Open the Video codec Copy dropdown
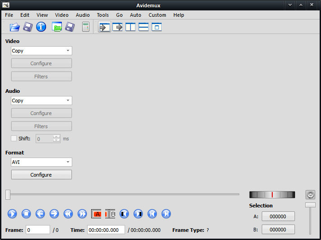The height and width of the screenshot is (240, 321). (42, 51)
